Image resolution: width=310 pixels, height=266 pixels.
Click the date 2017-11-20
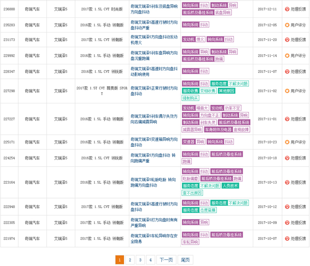point(267,40)
